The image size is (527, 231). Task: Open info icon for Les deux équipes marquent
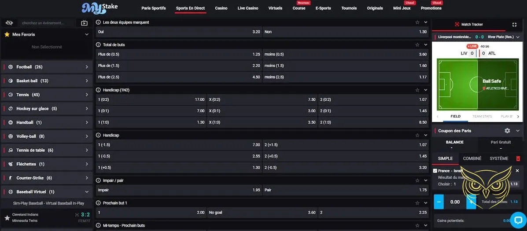click(x=99, y=22)
